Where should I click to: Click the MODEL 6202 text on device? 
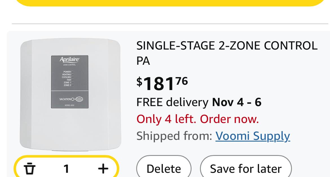(x=70, y=106)
